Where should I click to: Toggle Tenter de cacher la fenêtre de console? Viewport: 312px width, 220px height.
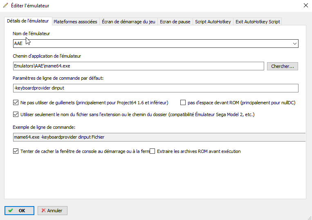pyautogui.click(x=16, y=151)
